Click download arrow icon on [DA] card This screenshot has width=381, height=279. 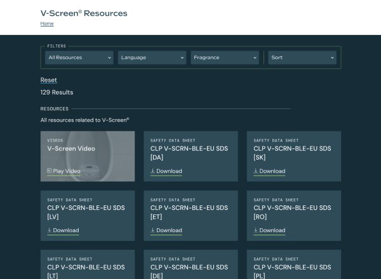coord(152,171)
